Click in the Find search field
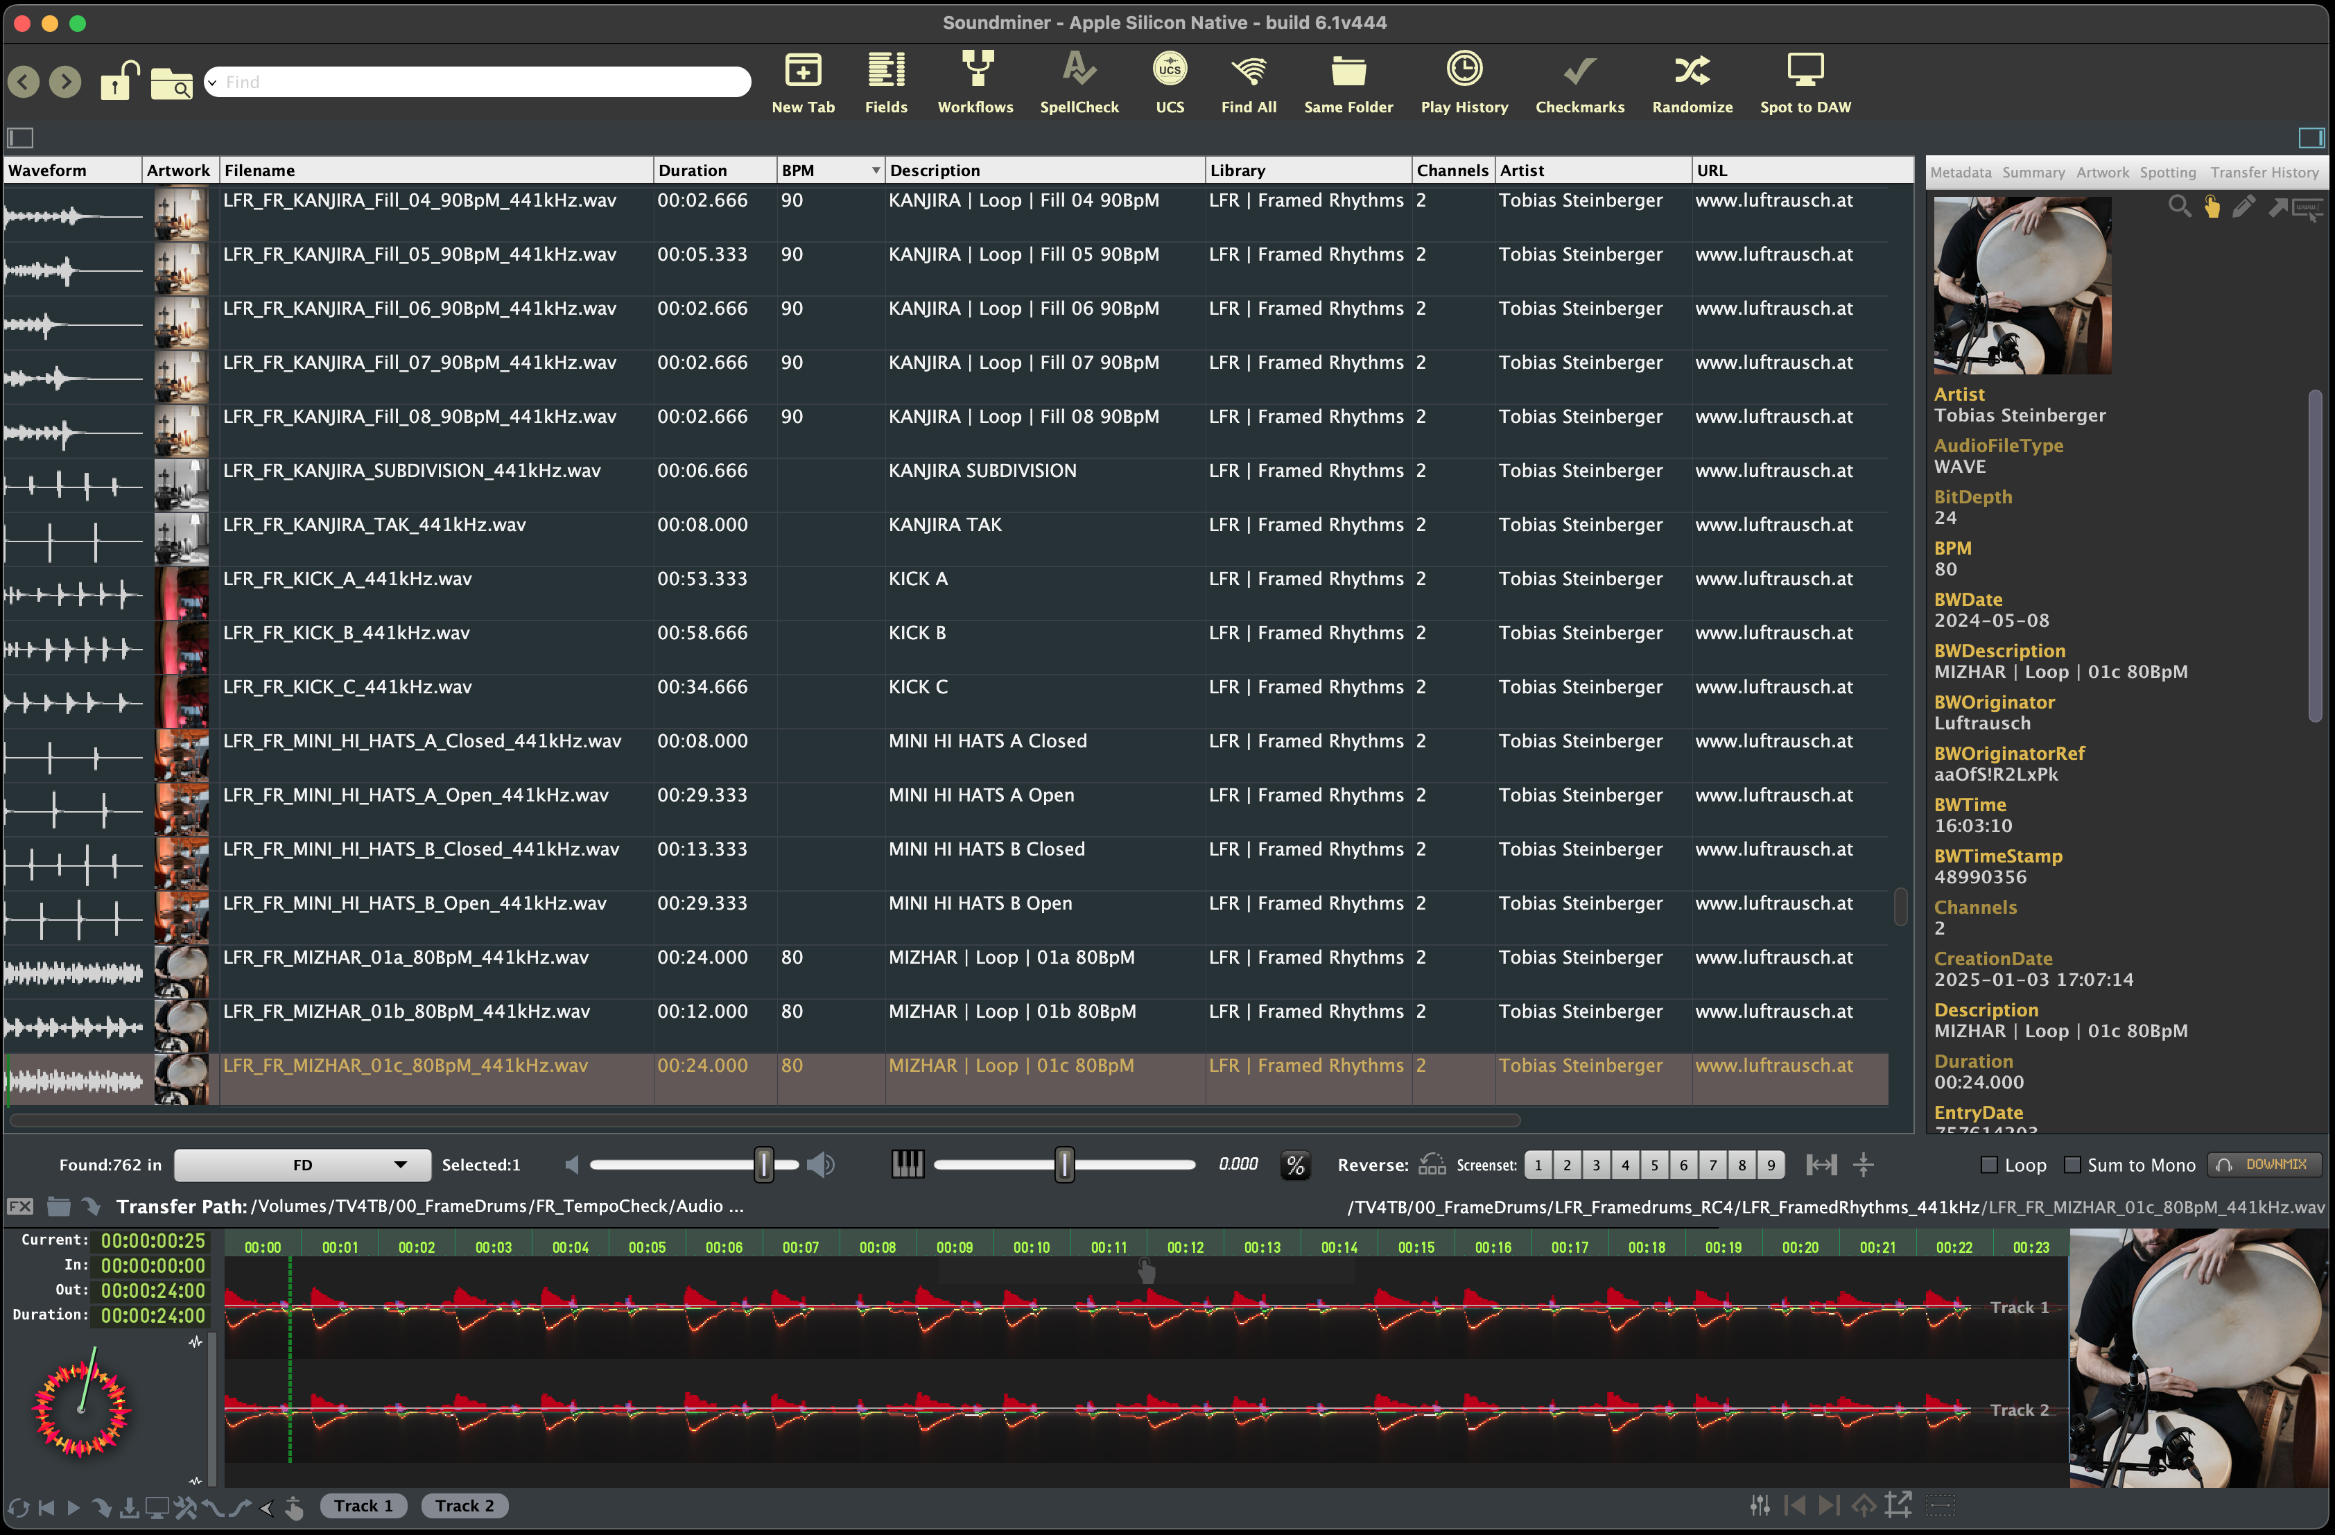This screenshot has width=2335, height=1535. tap(478, 81)
